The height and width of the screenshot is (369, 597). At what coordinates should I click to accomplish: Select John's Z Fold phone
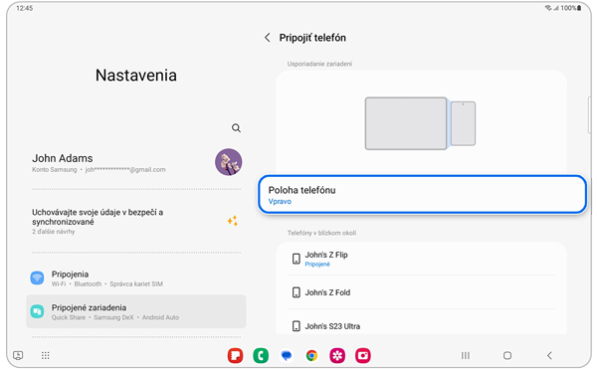tap(422, 292)
